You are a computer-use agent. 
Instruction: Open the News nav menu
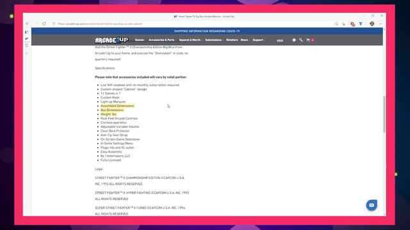[x=245, y=40]
